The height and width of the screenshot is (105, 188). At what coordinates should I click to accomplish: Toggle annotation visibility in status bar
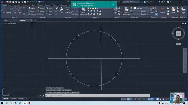click(157, 99)
